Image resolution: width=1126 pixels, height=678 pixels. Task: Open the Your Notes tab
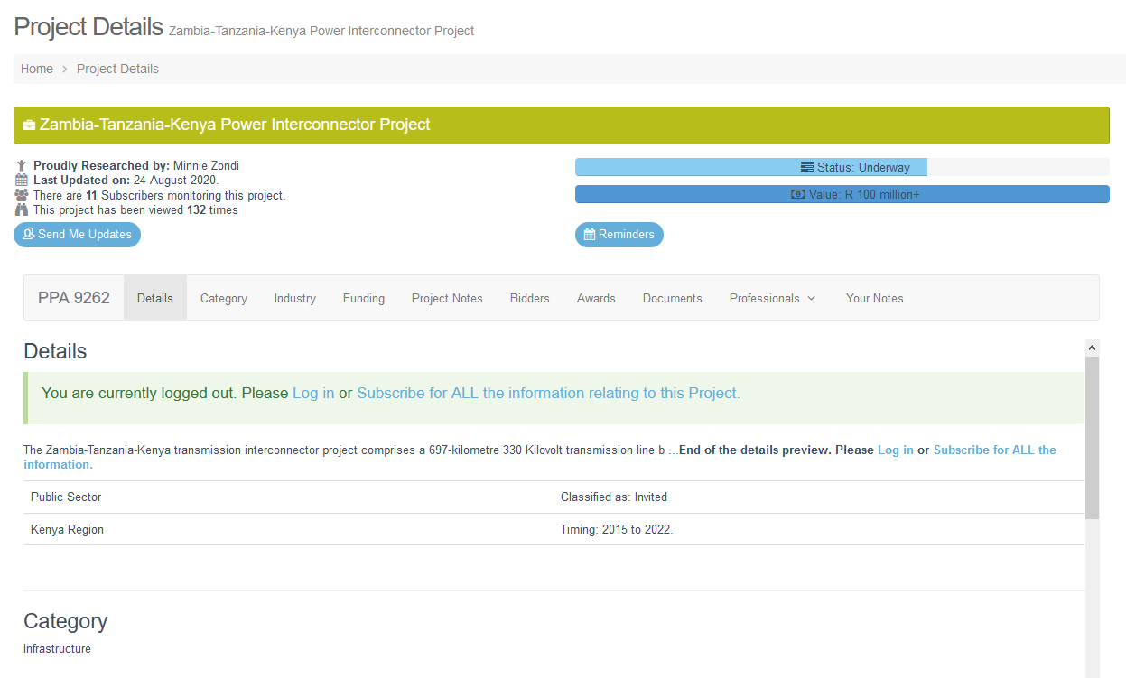tap(875, 299)
